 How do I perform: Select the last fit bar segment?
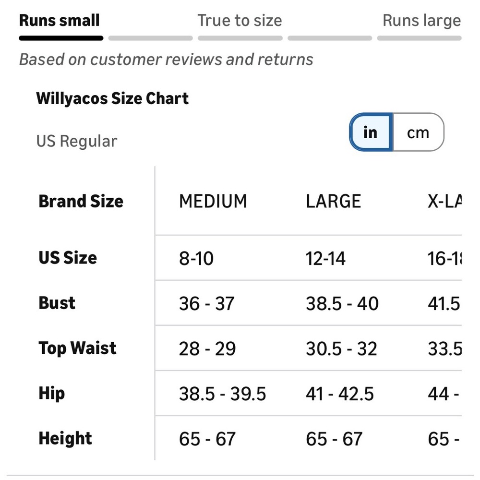click(419, 38)
